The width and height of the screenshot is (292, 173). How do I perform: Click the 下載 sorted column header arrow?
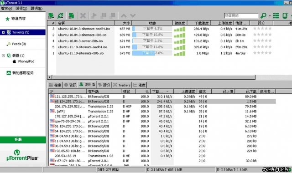tap(167, 92)
